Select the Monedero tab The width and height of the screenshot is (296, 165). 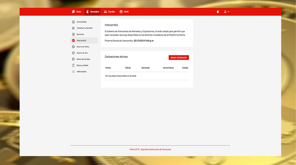(92, 12)
